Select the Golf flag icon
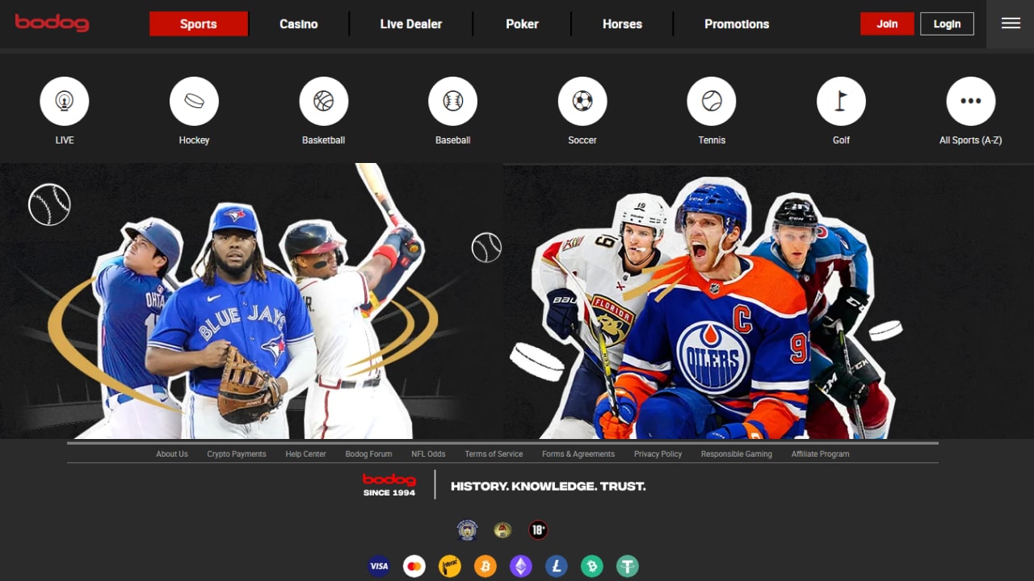The height and width of the screenshot is (581, 1034). (841, 101)
